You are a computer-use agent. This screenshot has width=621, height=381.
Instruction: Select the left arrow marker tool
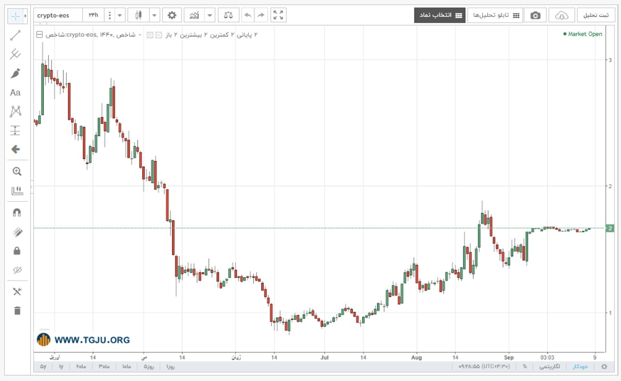15,150
